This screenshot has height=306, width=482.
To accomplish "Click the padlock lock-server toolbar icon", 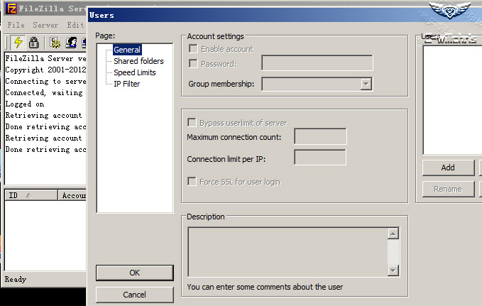I will tap(34, 43).
